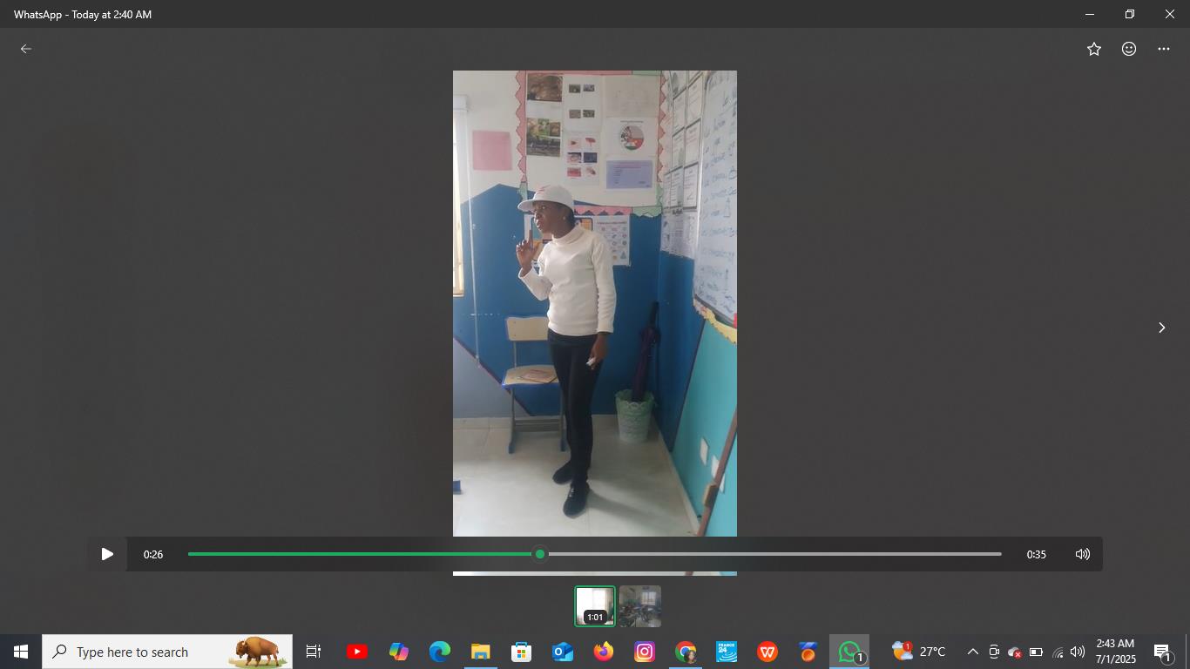1190x669 pixels.
Task: Star this media item
Action: tap(1094, 49)
